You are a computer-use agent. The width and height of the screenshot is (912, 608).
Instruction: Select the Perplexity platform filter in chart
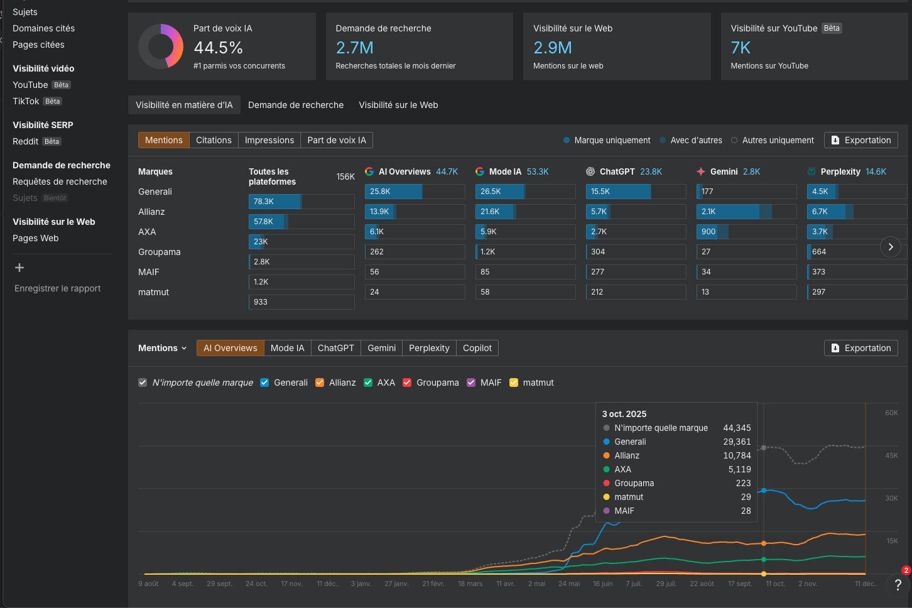(429, 348)
